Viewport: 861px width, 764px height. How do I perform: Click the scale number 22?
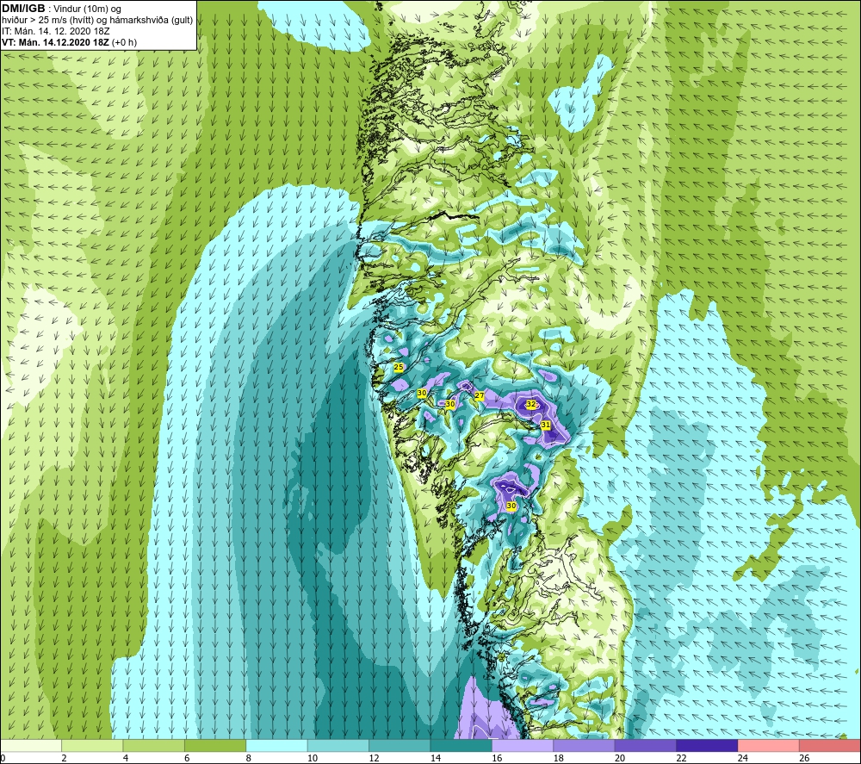681,758
